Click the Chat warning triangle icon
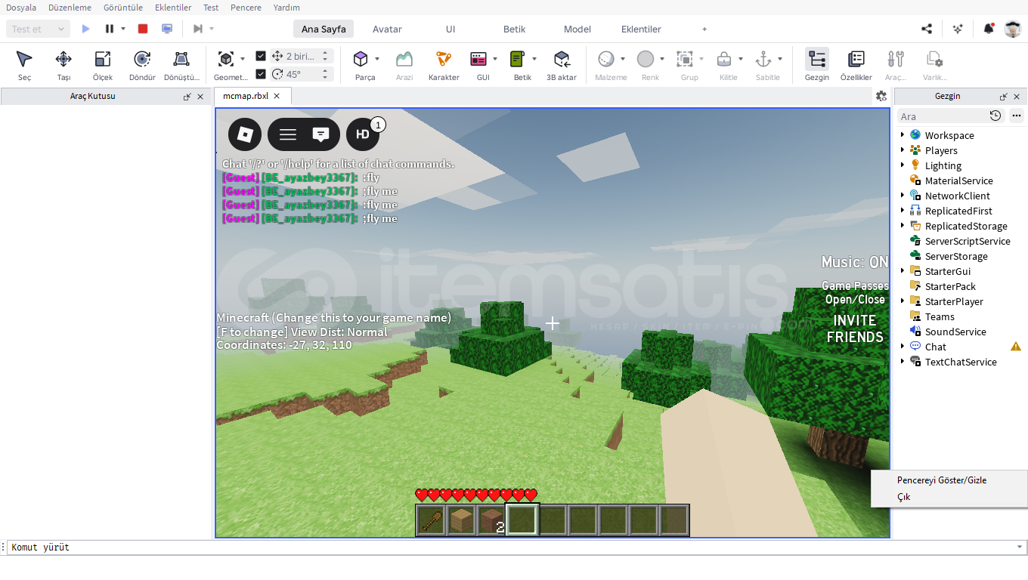Viewport: 1028px width, 580px height. point(1016,347)
